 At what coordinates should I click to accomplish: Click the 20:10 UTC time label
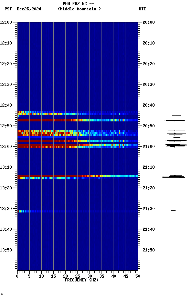point(149,43)
